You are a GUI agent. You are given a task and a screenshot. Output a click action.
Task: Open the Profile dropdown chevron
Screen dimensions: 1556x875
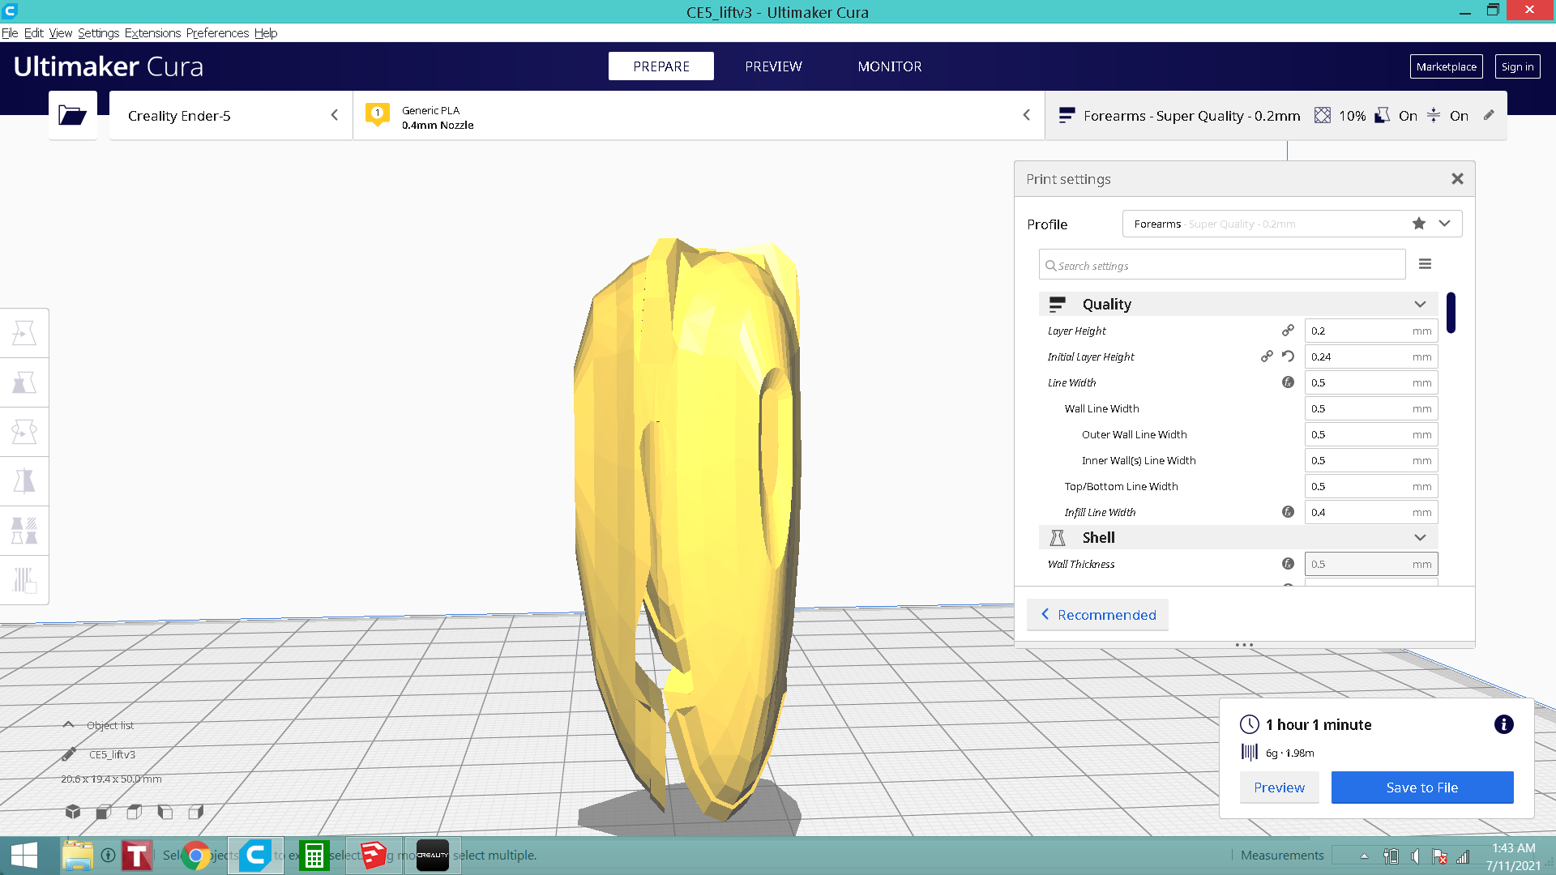(1444, 224)
